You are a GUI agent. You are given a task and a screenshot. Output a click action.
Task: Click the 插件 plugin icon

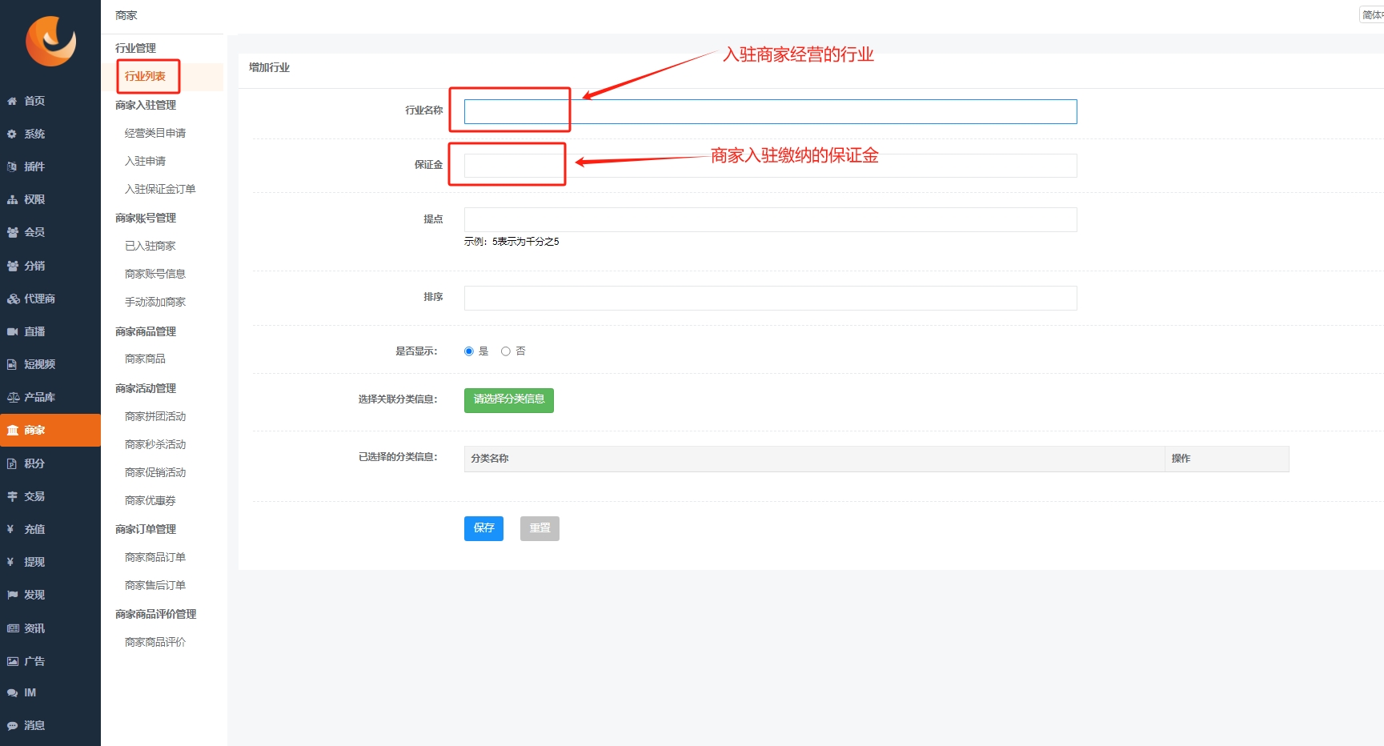pyautogui.click(x=12, y=166)
